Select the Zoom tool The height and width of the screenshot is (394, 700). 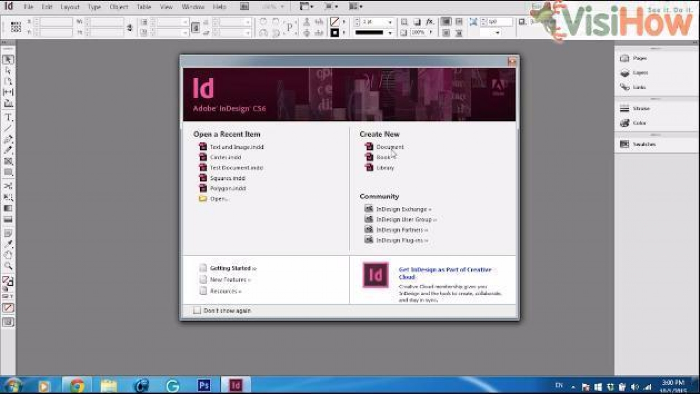point(8,266)
